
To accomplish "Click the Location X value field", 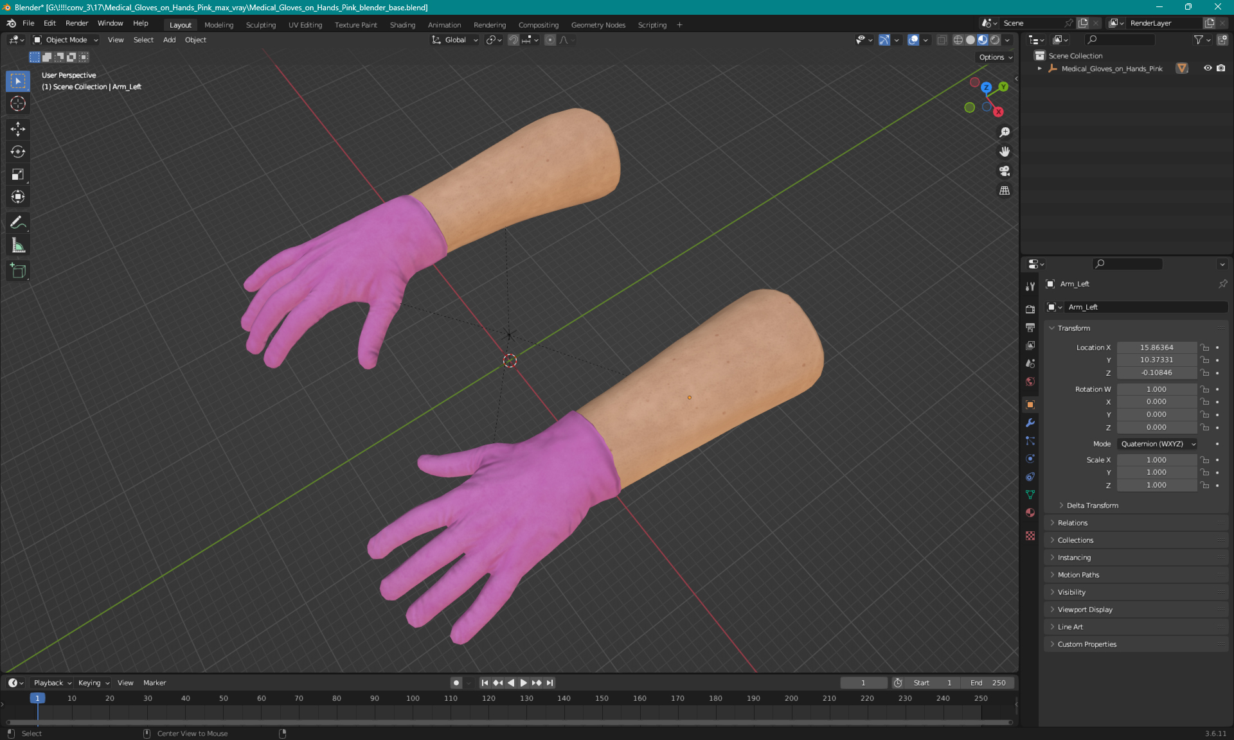I will pos(1156,348).
